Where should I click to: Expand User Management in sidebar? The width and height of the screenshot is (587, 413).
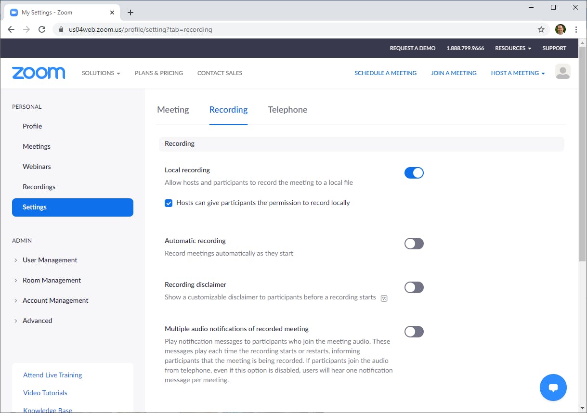click(50, 260)
